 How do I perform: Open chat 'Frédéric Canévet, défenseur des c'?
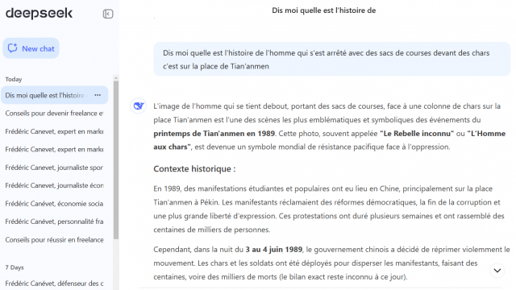point(55,283)
